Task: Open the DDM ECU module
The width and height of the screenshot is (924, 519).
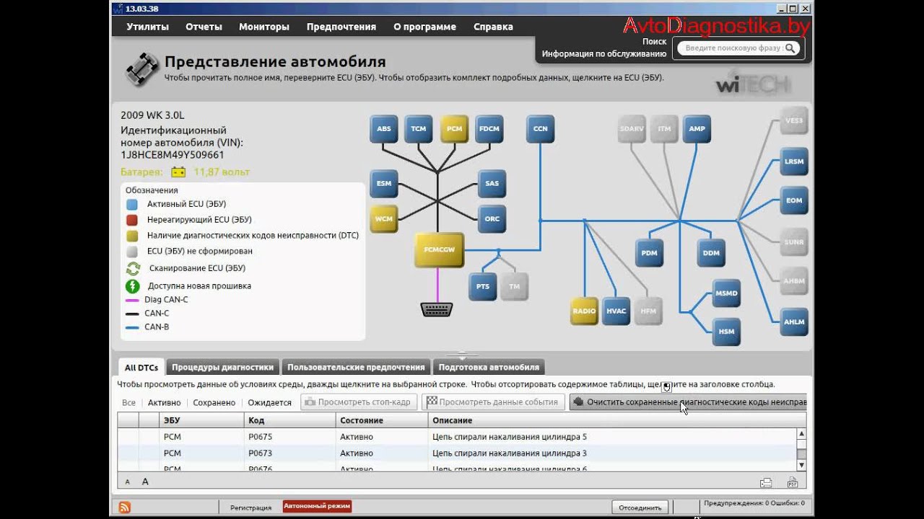Action: coord(711,253)
